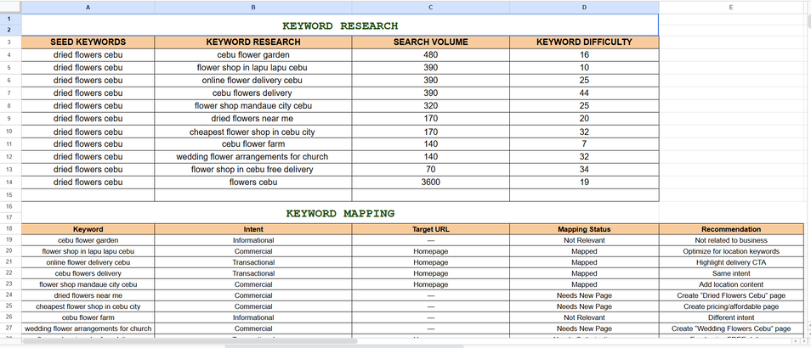Viewport: 811px width, 348px height.
Task: Click 'Homepage' target URL in row 20
Action: pyautogui.click(x=430, y=251)
